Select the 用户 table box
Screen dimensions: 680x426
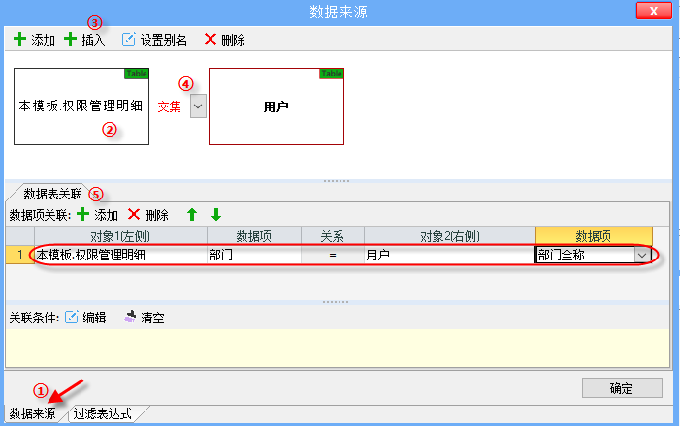pyautogui.click(x=276, y=106)
